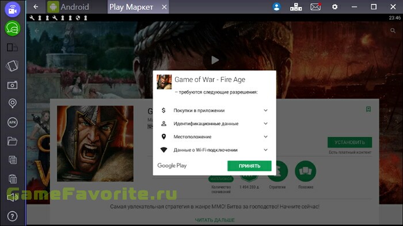Click the Game of War app thumbnail image
This screenshot has width=403, height=226.
point(95,143)
